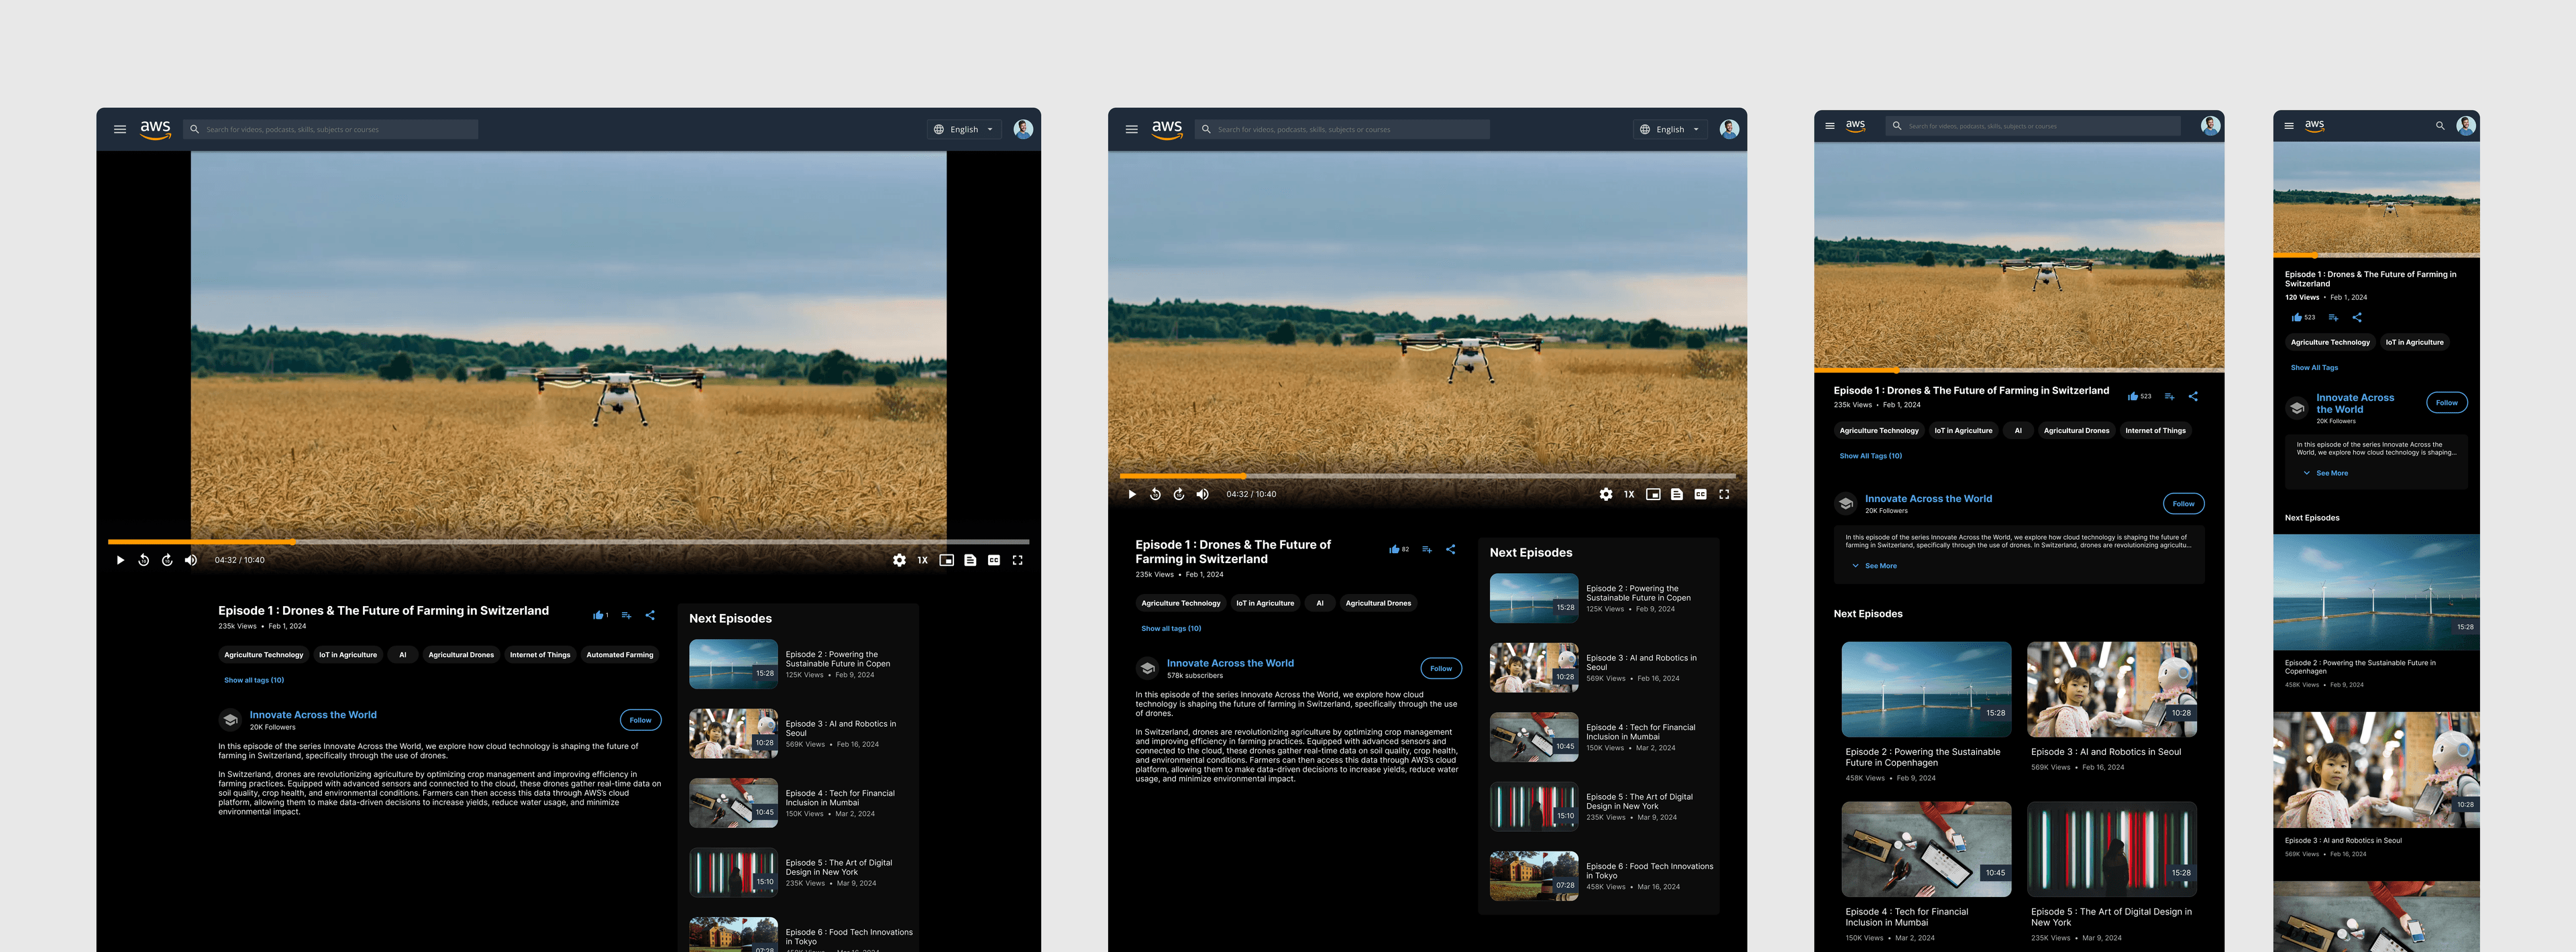Expand See More description in the tablet frame
This screenshot has height=952, width=2576.
(x=1875, y=567)
